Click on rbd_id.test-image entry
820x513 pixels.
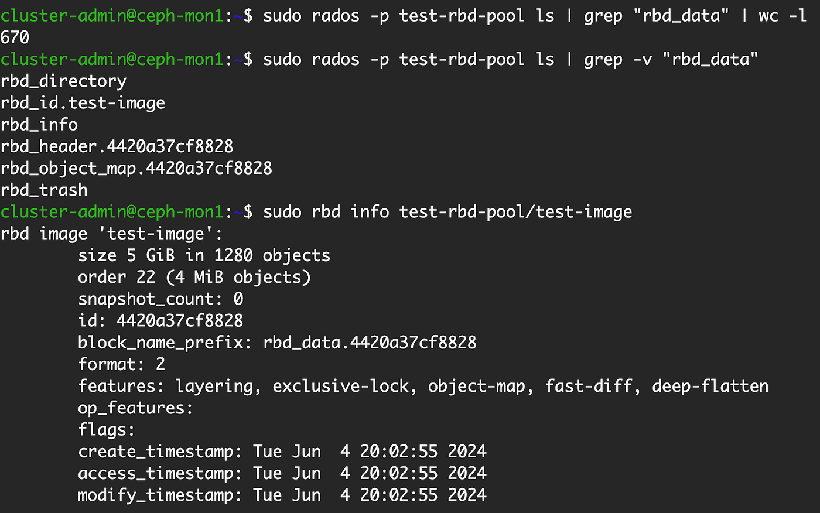83,103
